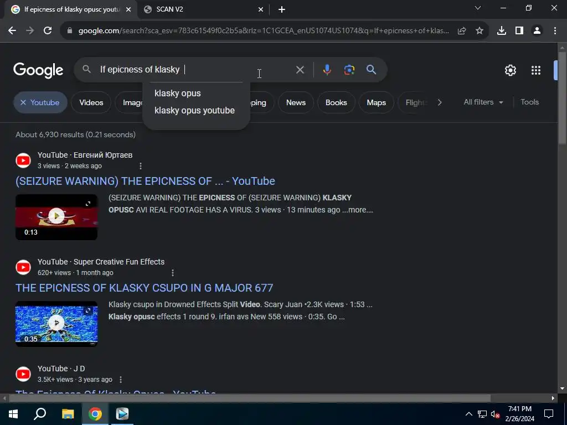Screen dimensions: 567x425
Task: Go back to previous page
Action: [12, 31]
